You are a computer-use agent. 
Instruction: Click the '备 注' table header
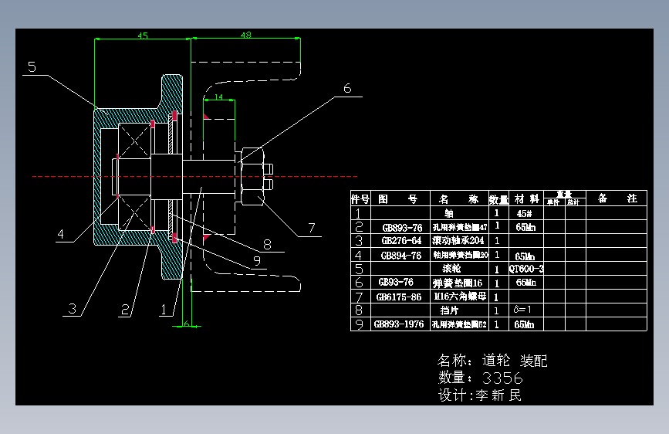pos(617,198)
